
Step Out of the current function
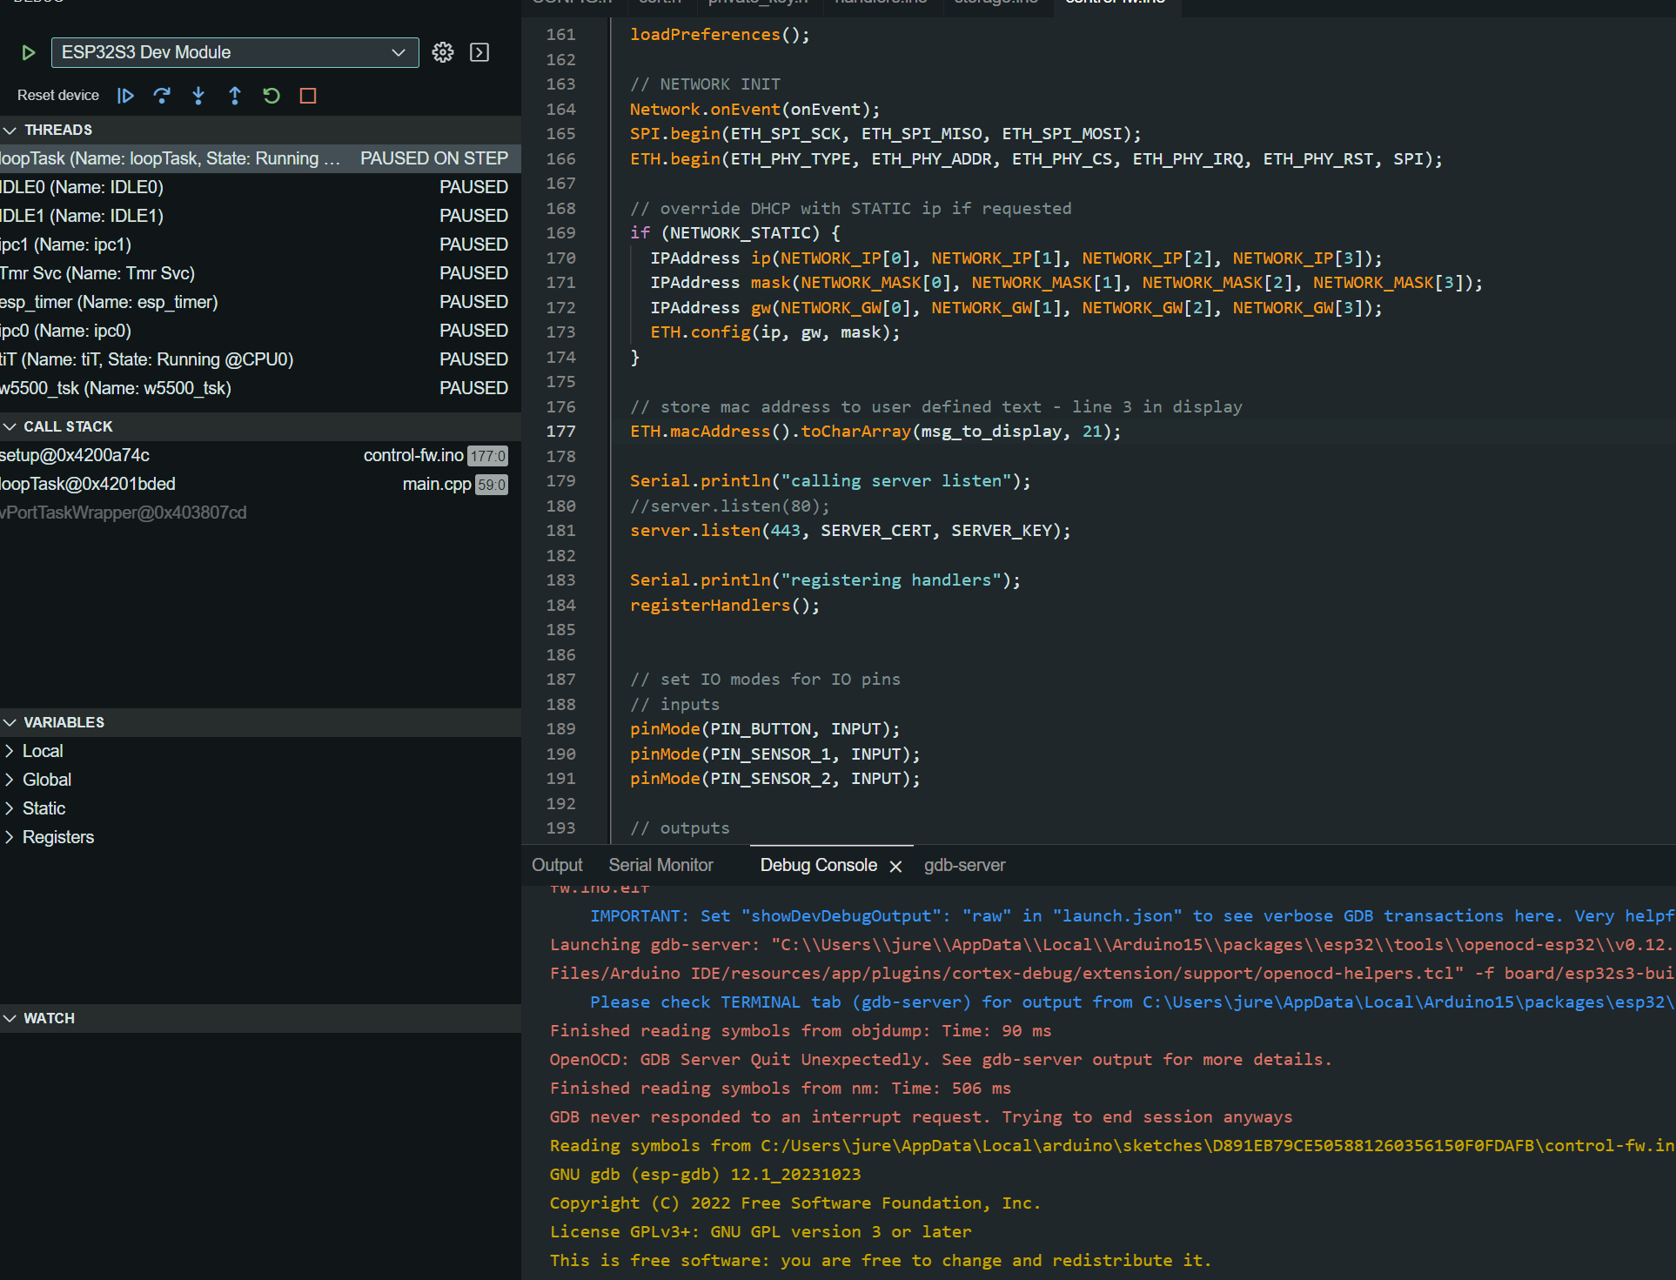tap(235, 96)
